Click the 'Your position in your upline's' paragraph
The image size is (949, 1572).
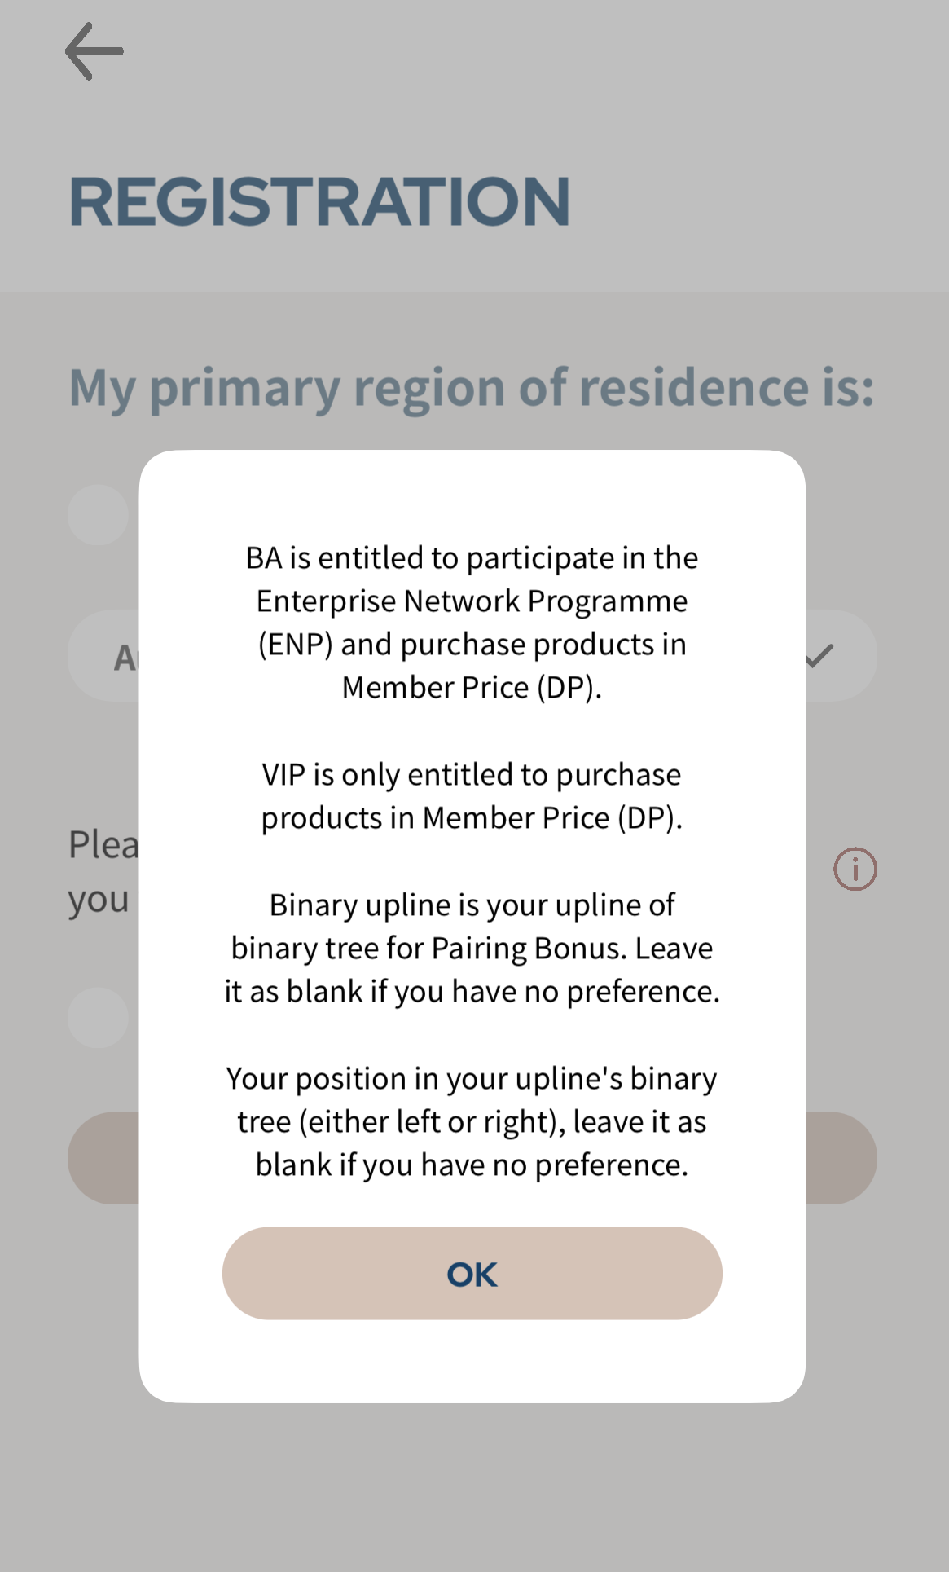coord(472,1121)
